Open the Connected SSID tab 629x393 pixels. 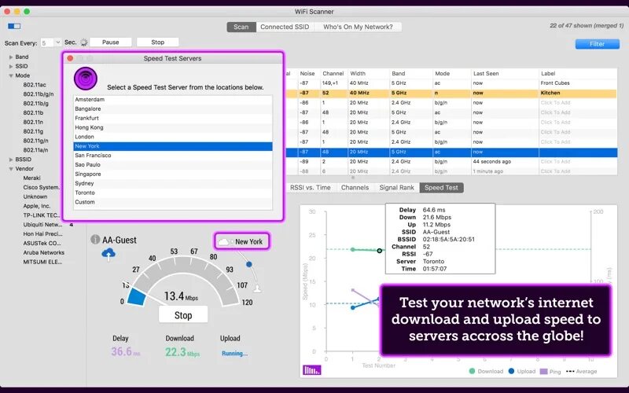285,27
